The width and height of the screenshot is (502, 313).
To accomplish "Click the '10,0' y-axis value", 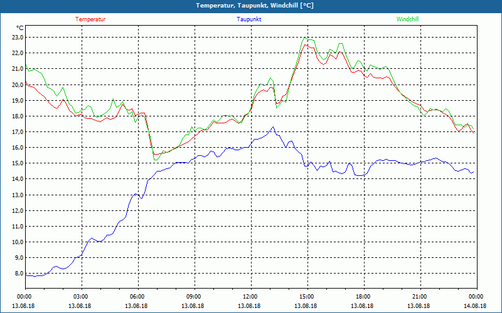I will 19,242.
